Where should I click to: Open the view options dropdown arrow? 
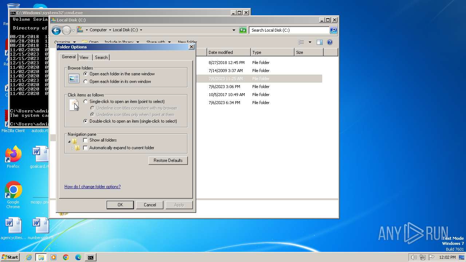pos(310,42)
